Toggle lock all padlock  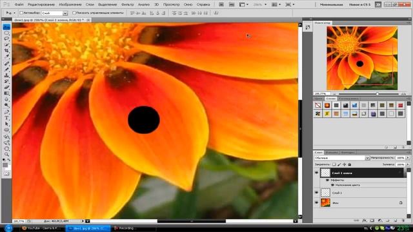(x=350, y=164)
